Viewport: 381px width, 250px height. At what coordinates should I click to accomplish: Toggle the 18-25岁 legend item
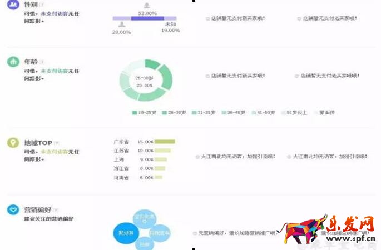tap(145, 113)
